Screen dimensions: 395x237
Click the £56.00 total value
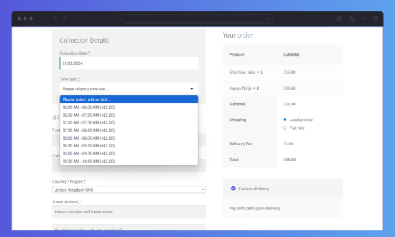coord(290,159)
